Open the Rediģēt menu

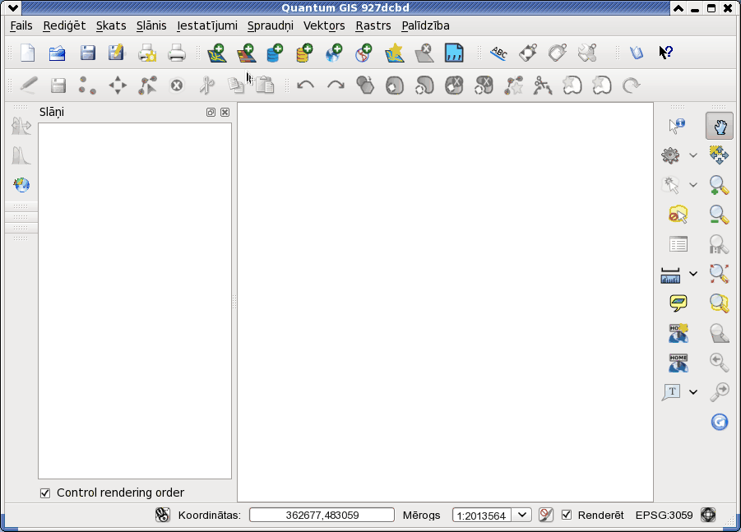[x=64, y=25]
